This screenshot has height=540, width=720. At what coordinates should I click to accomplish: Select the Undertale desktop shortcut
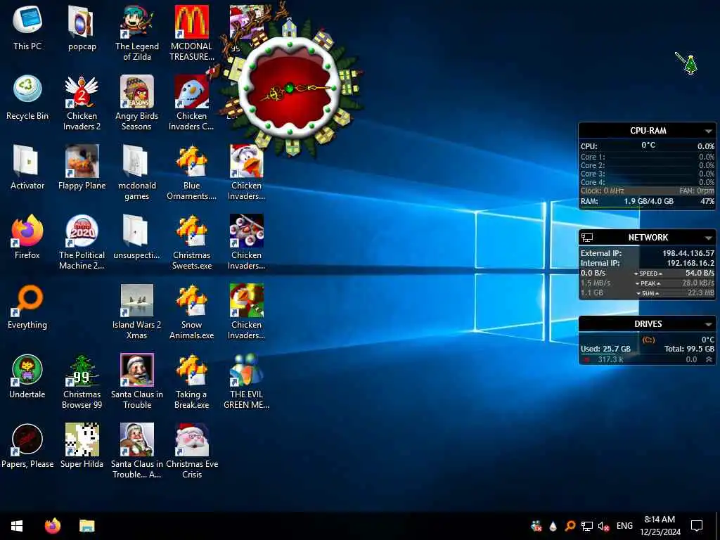pos(27,377)
